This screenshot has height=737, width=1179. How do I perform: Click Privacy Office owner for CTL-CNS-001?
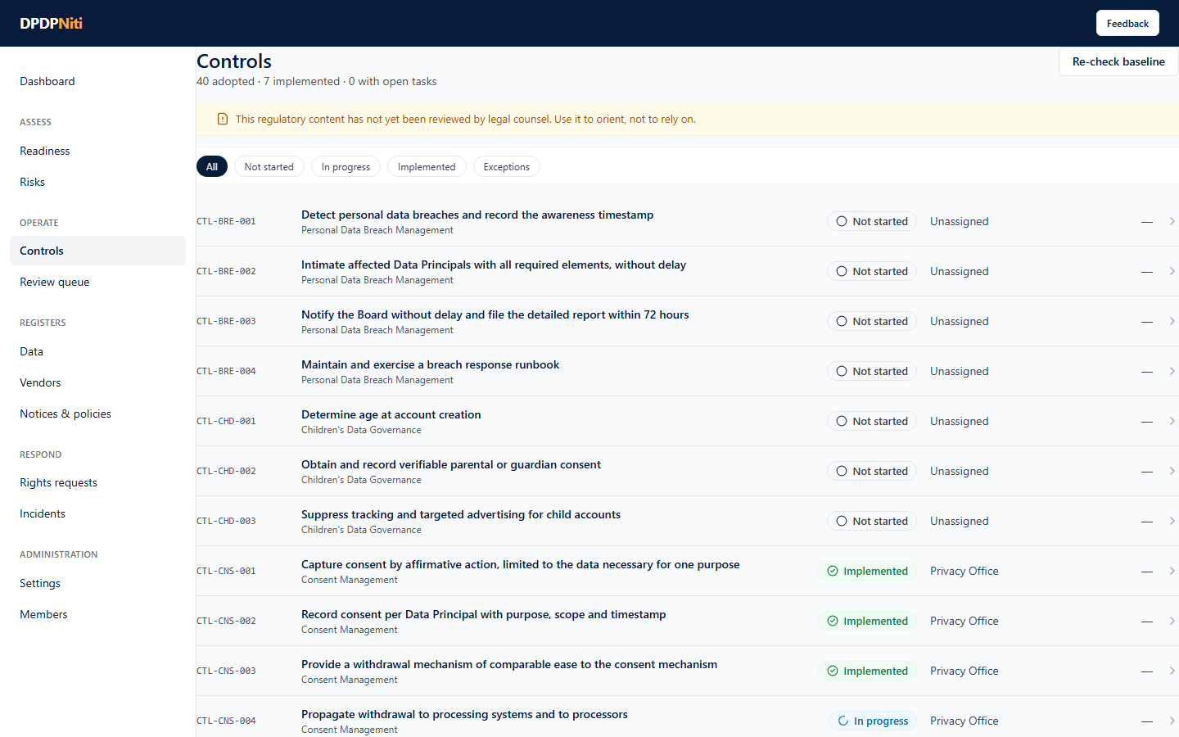[x=964, y=571]
